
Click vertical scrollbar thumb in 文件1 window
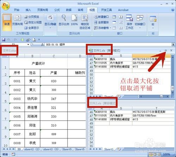[x=172, y=88]
